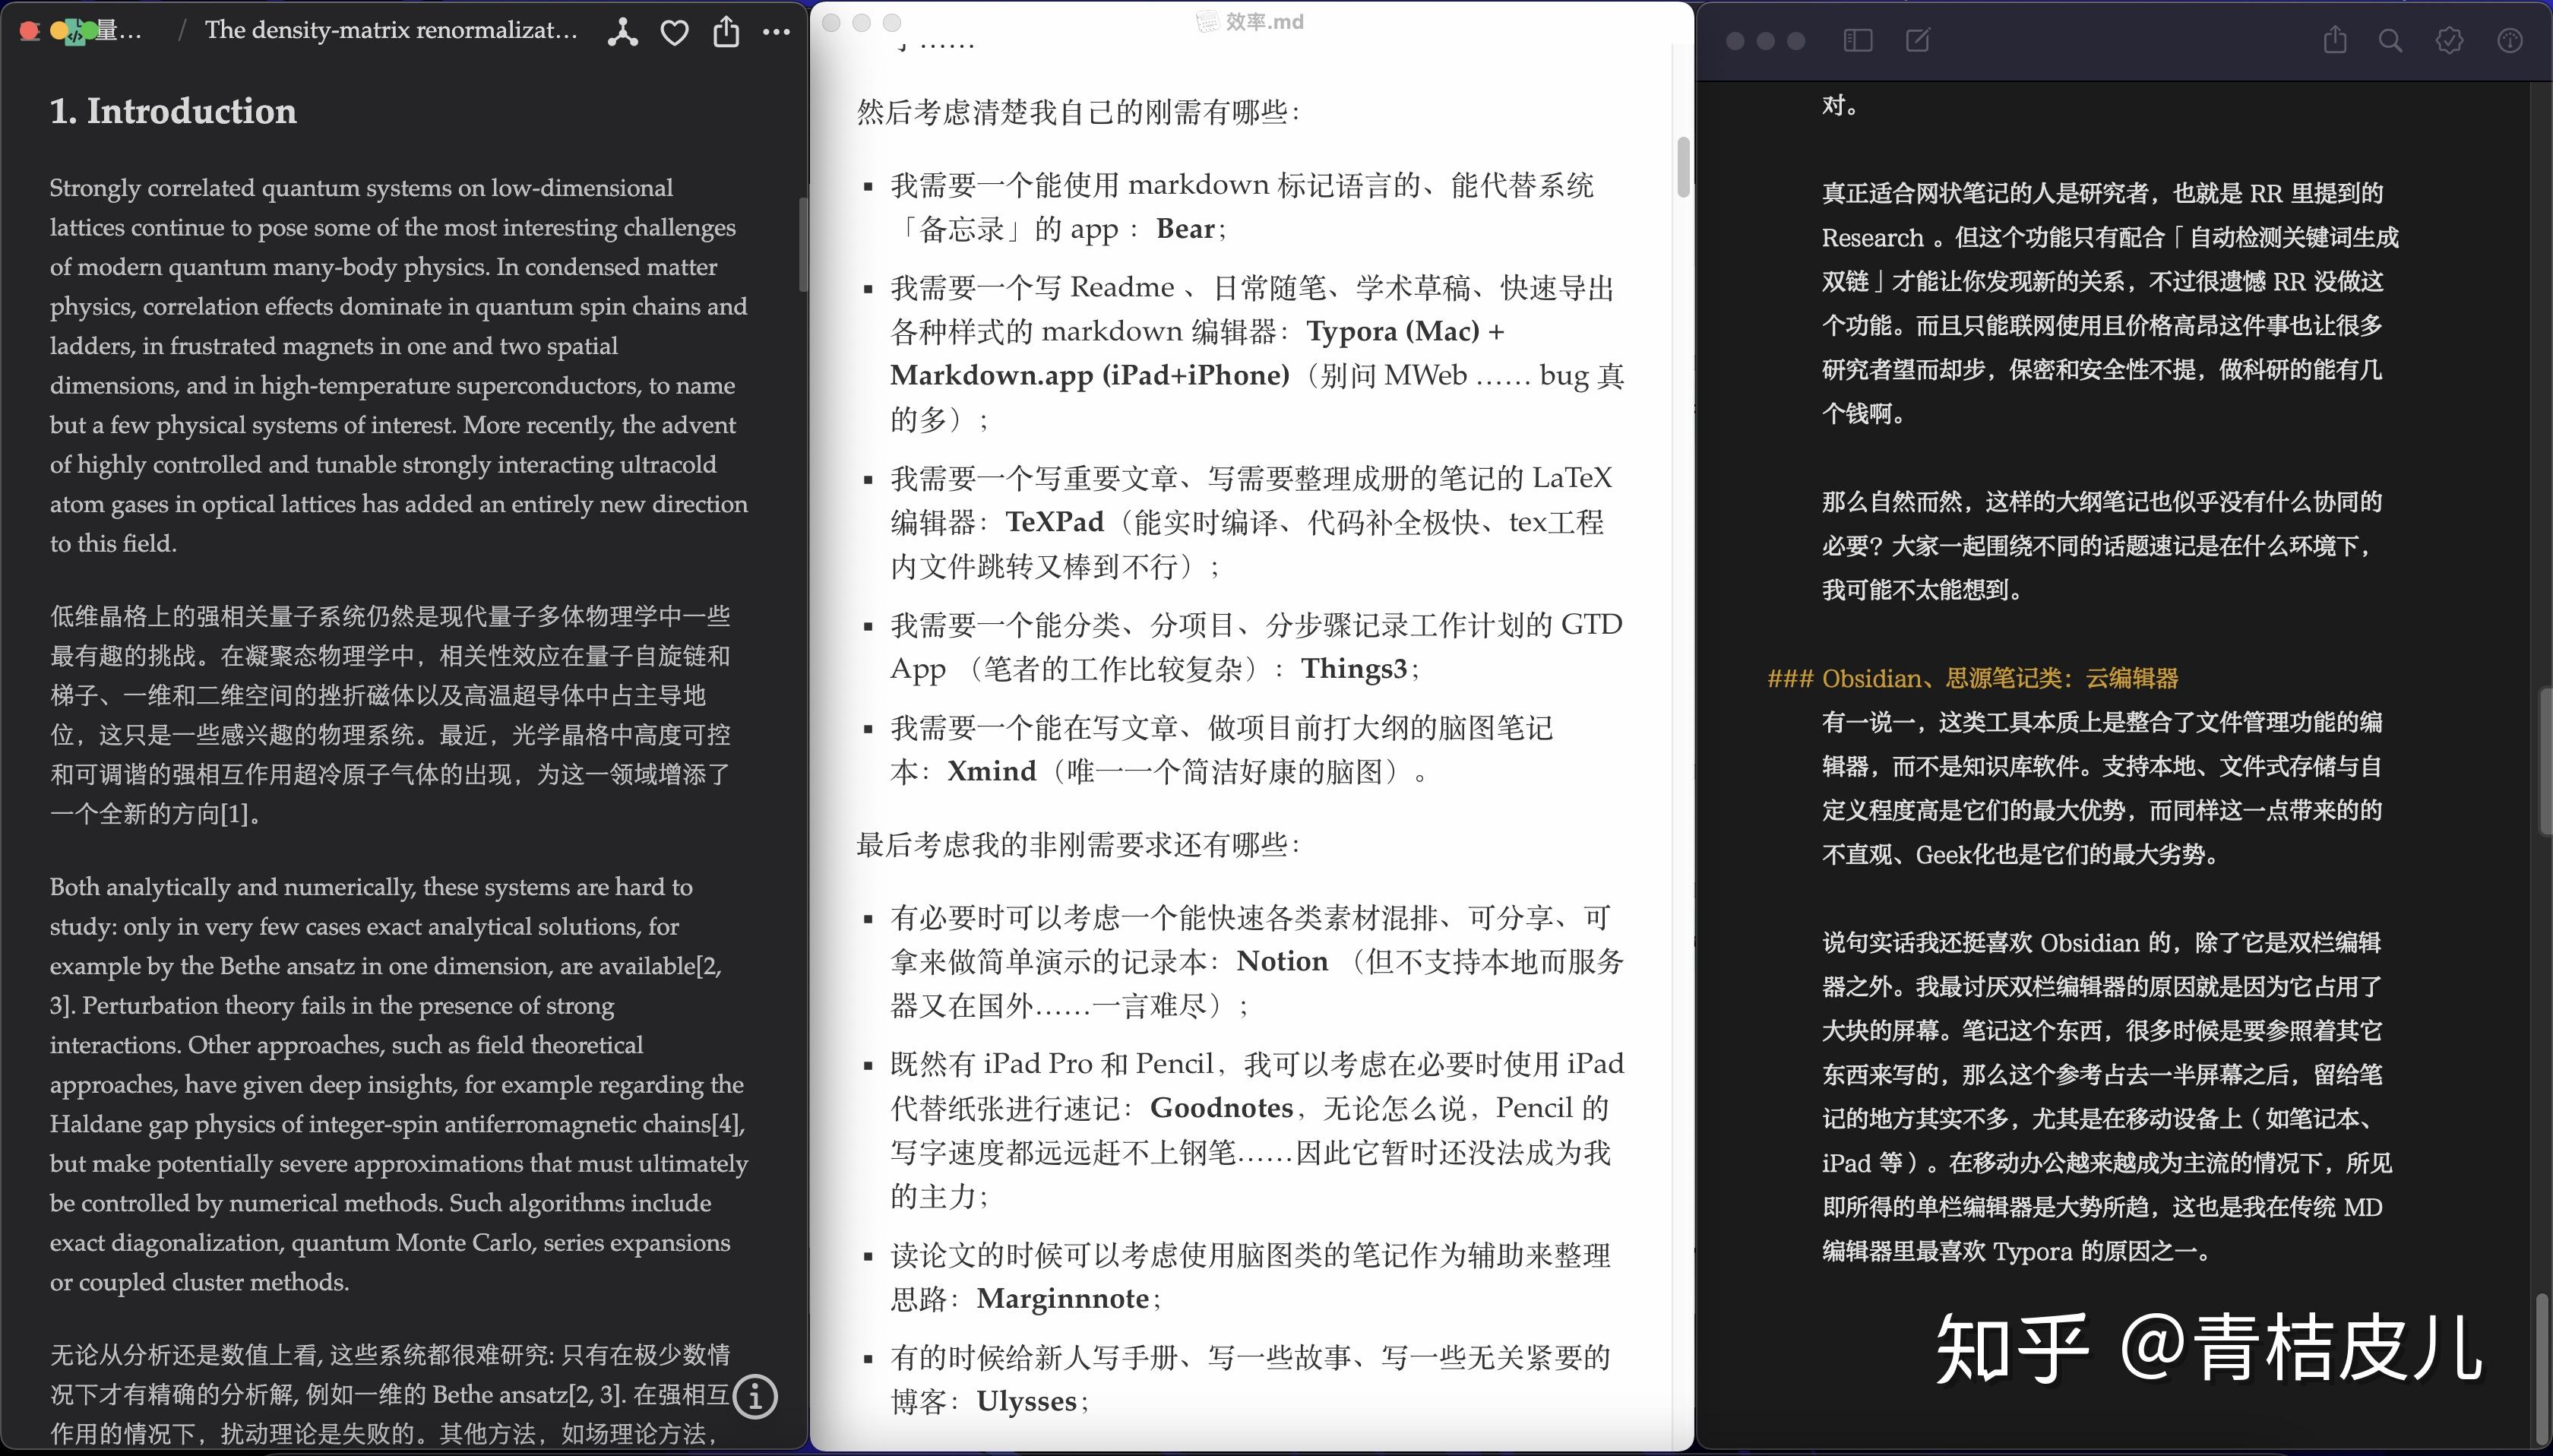Click the new sheet compose icon in right window
This screenshot has width=2553, height=1456.
point(1919,40)
